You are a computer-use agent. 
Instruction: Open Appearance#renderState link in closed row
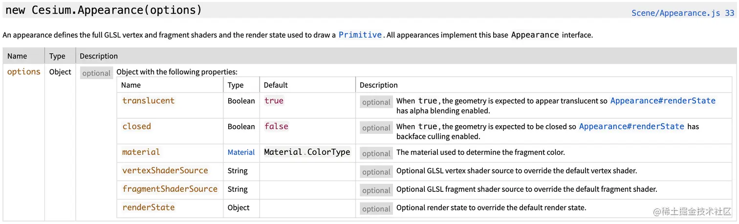631,127
